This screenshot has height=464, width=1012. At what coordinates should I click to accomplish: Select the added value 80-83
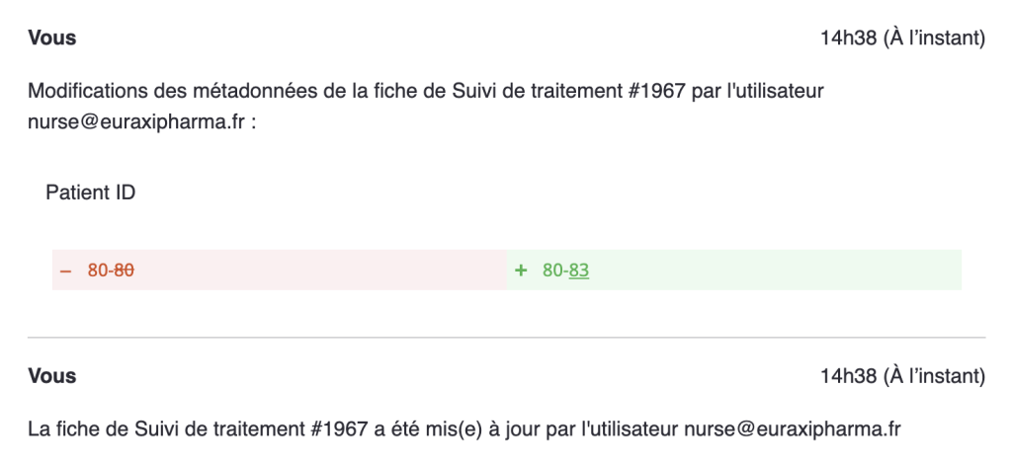(x=565, y=271)
